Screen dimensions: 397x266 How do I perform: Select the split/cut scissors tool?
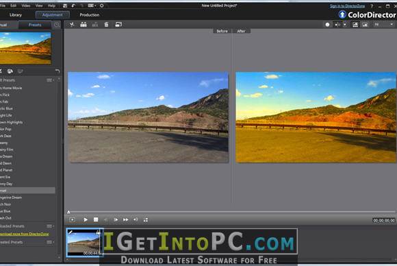tap(72, 25)
